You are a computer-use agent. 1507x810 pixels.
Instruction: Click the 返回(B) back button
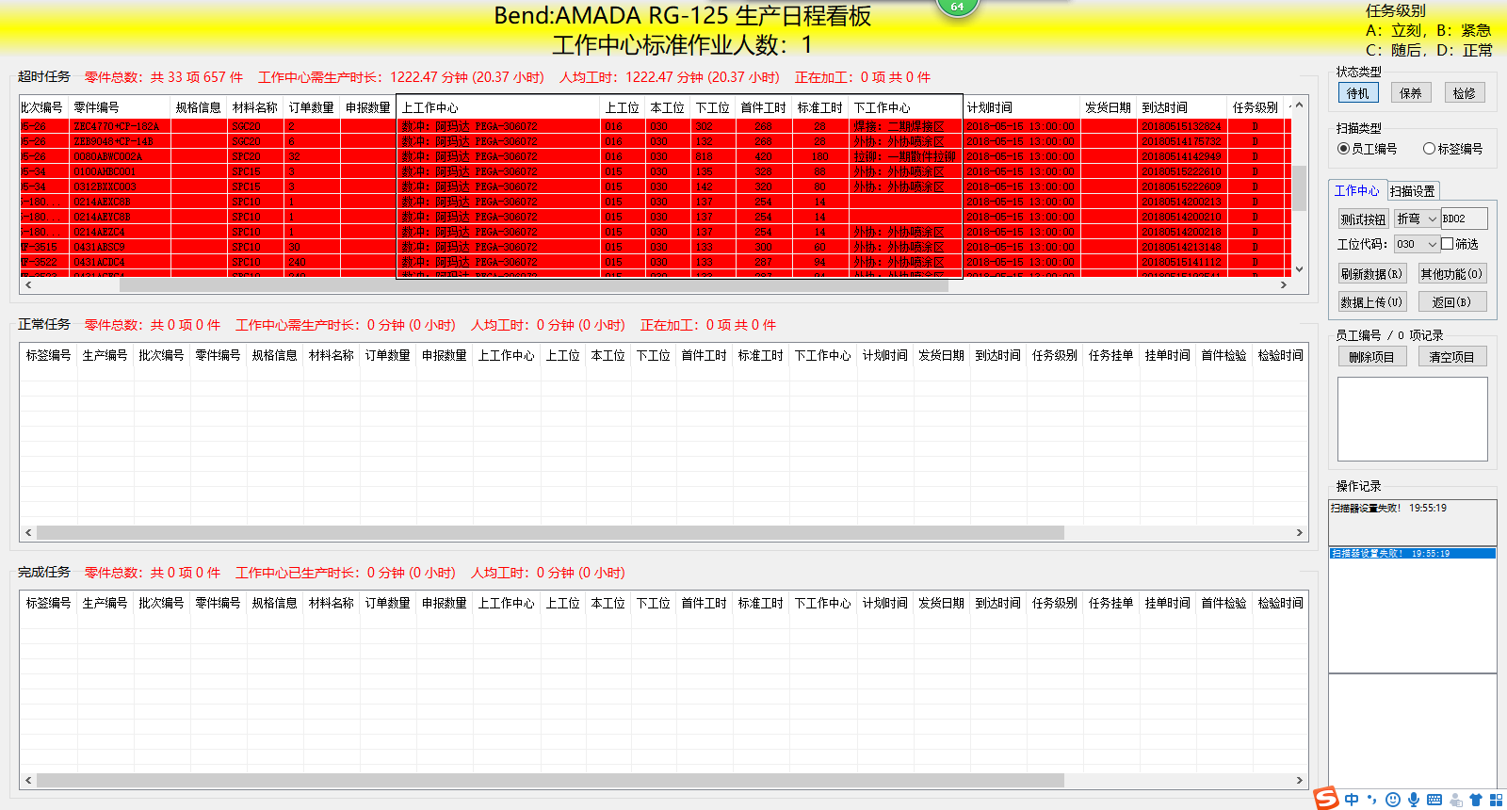[x=1451, y=302]
